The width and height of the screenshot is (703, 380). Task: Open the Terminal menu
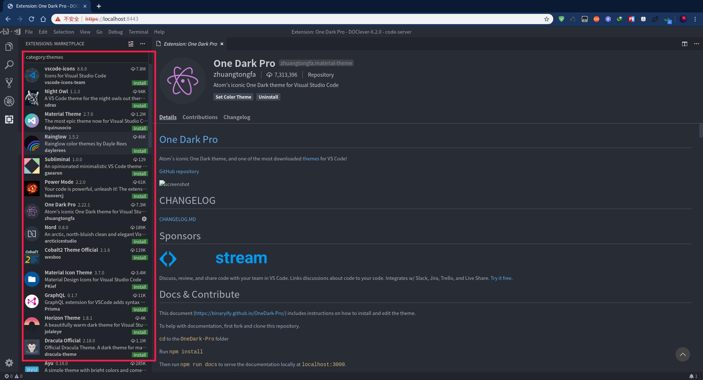coord(138,32)
